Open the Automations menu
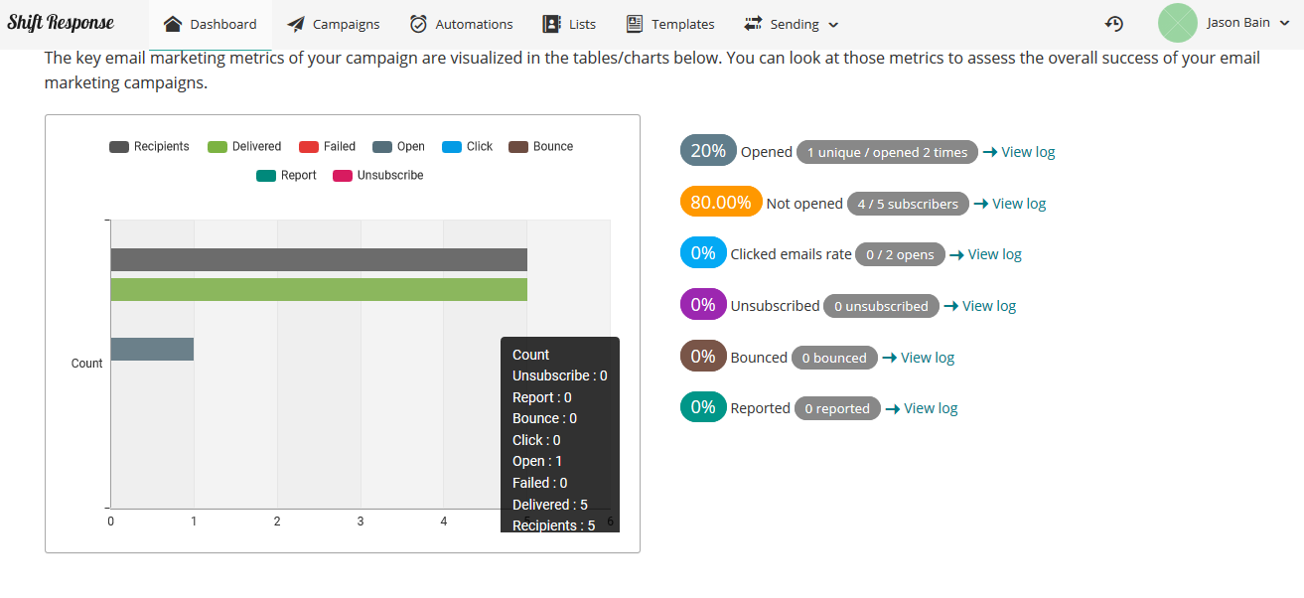 [x=462, y=24]
